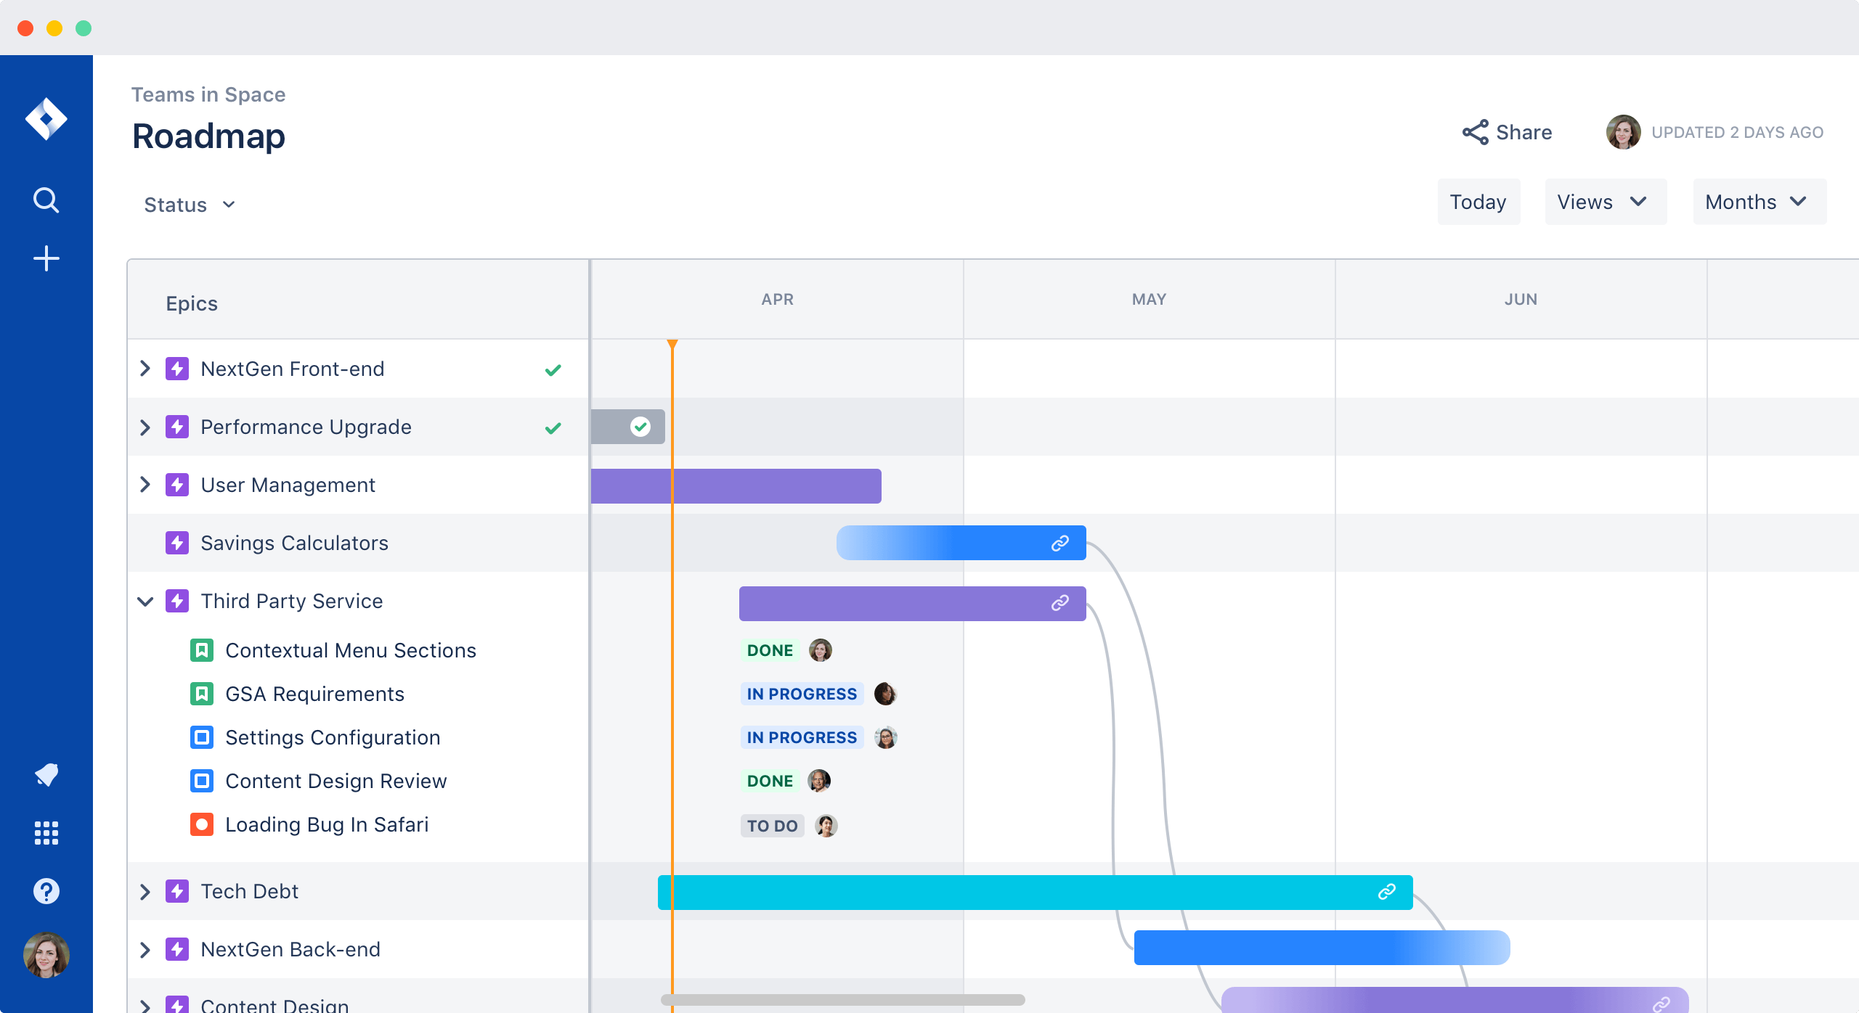Image resolution: width=1859 pixels, height=1013 pixels.
Task: Select the Months time scale dropdown
Action: point(1752,201)
